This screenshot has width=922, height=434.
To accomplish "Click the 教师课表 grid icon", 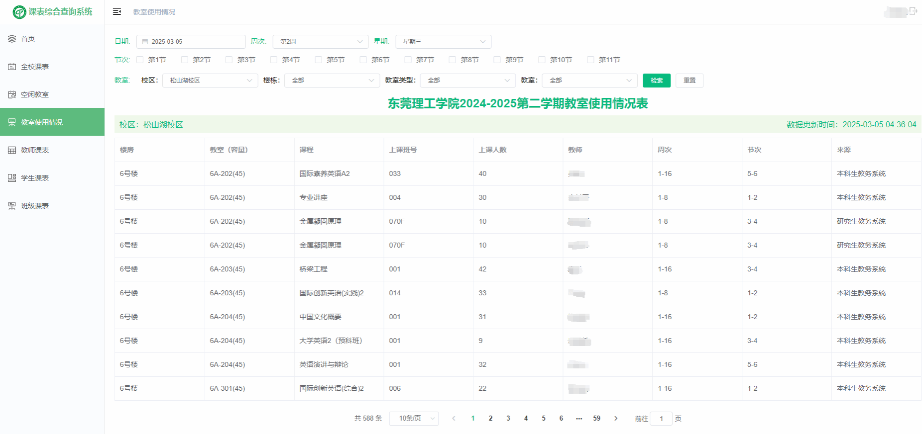I will point(12,150).
